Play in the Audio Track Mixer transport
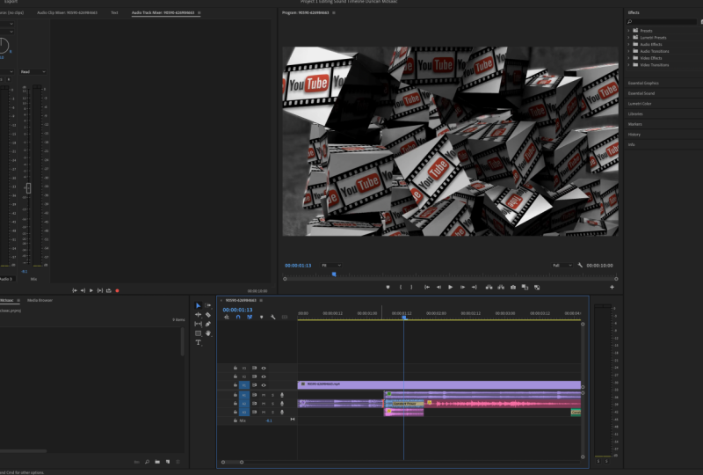 (x=91, y=290)
